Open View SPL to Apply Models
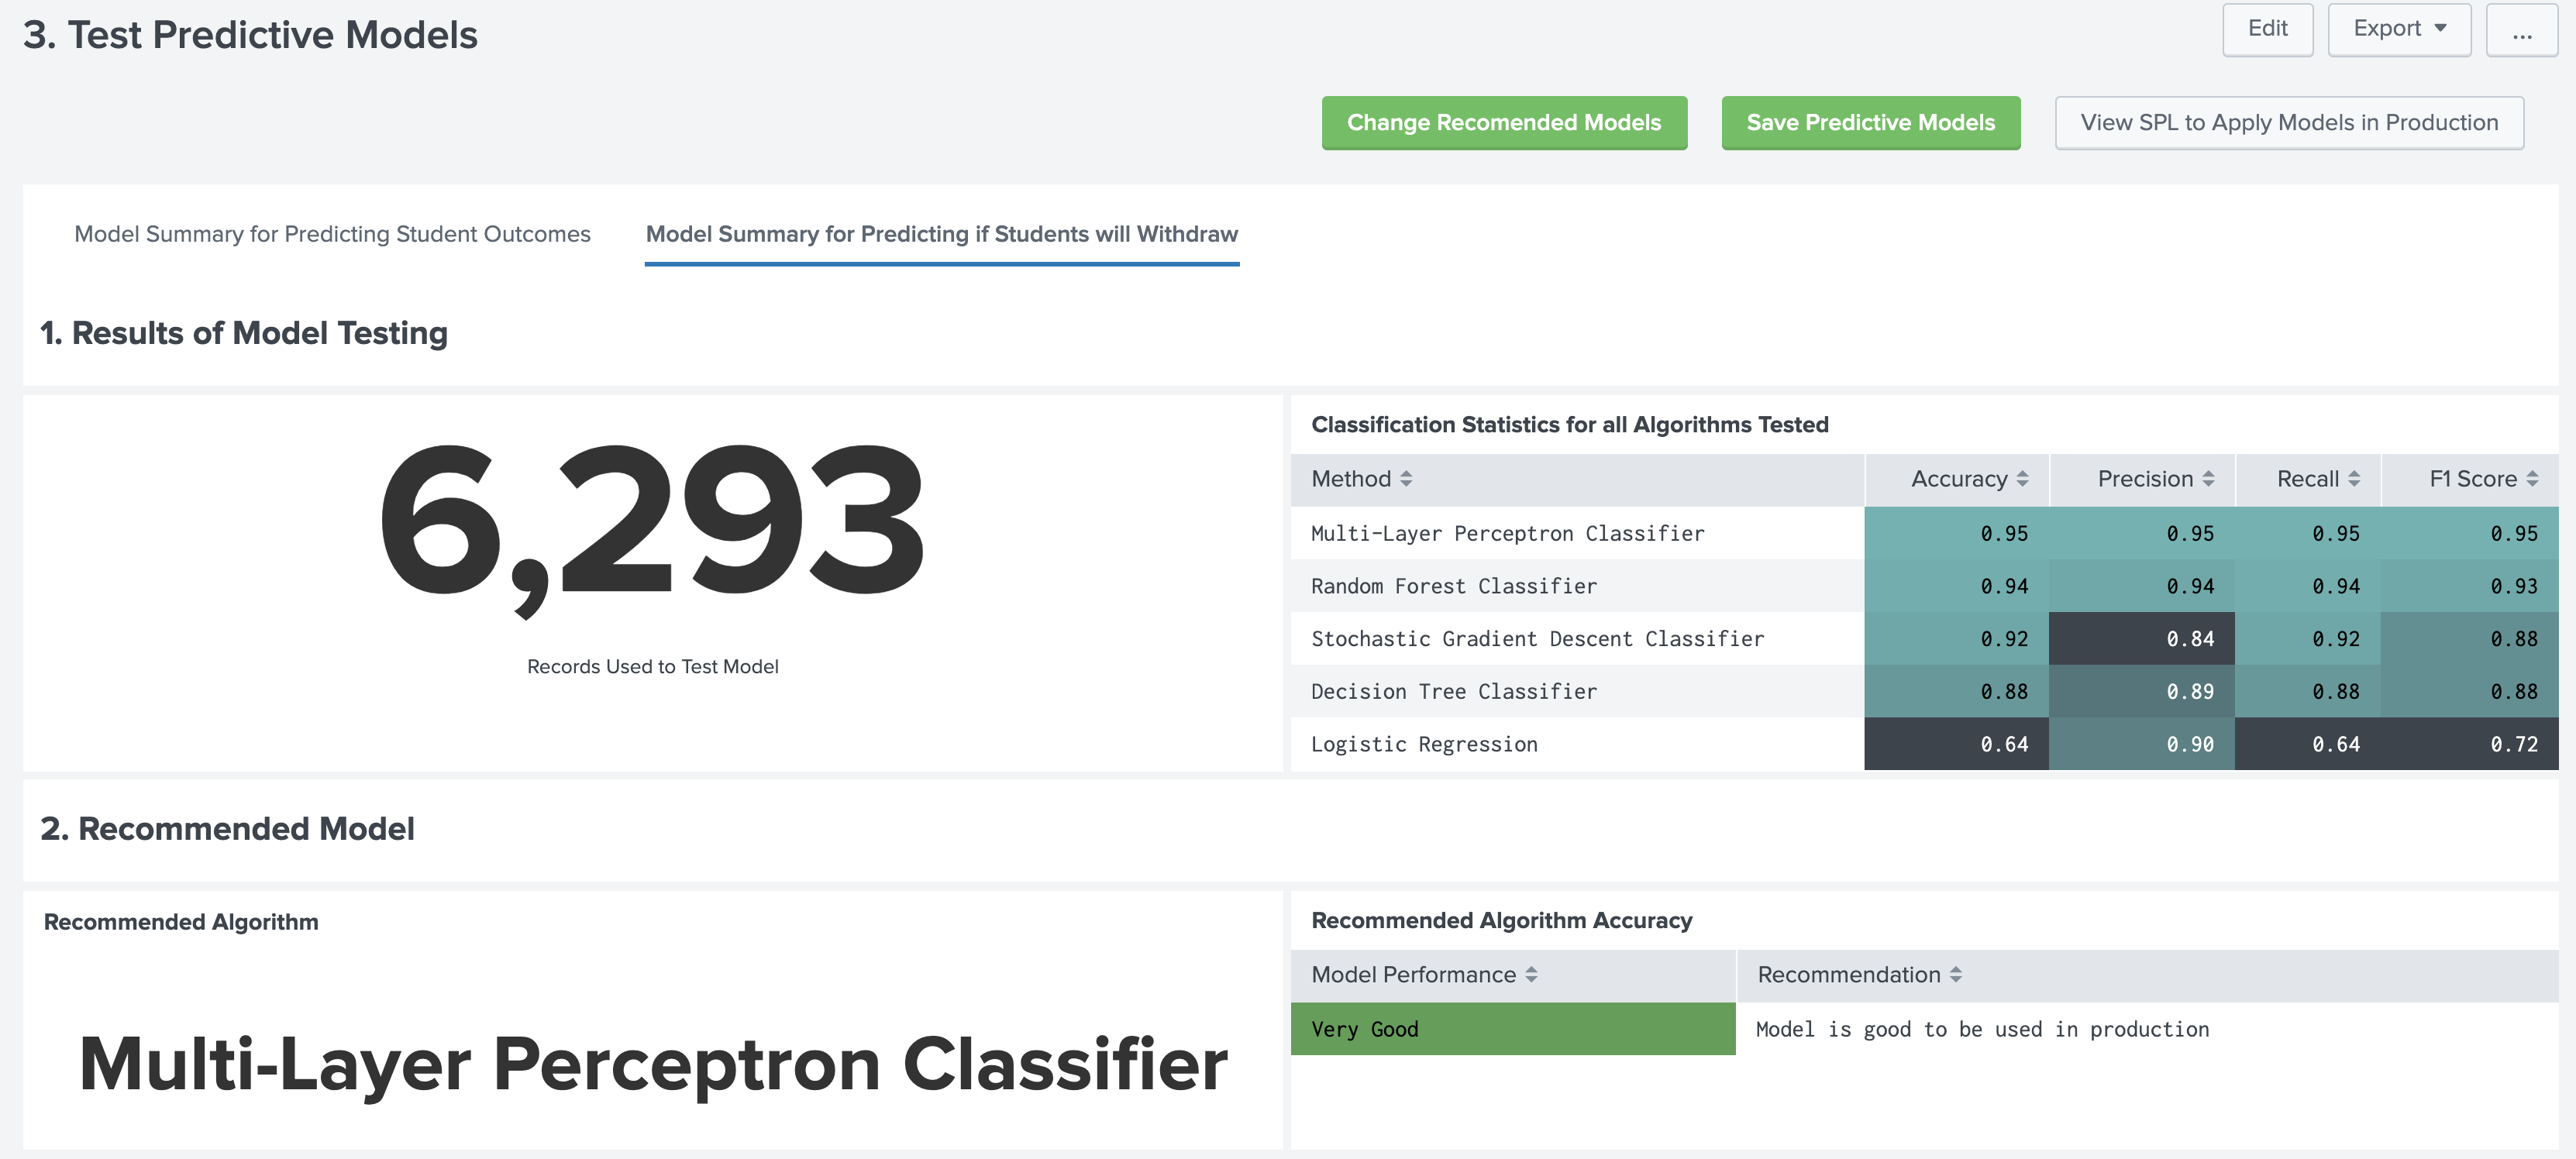 (x=2288, y=123)
